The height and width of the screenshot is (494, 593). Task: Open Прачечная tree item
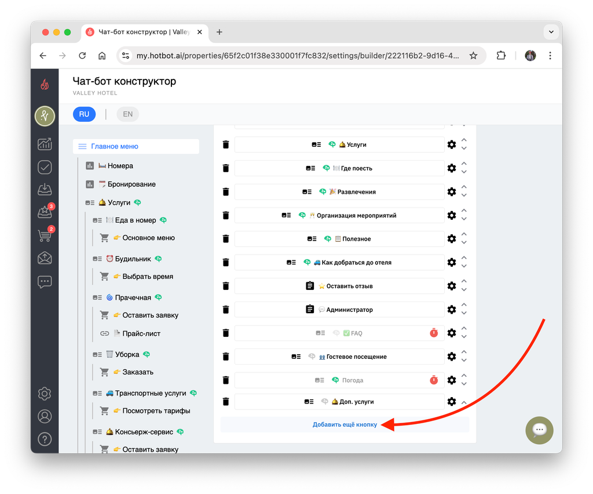[133, 297]
